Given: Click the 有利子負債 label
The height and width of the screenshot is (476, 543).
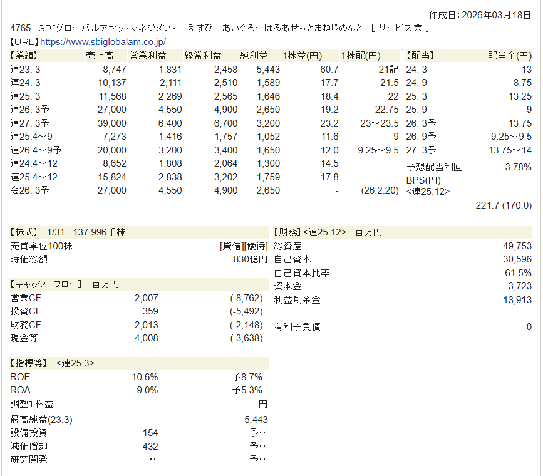Looking at the screenshot, I should click(297, 327).
